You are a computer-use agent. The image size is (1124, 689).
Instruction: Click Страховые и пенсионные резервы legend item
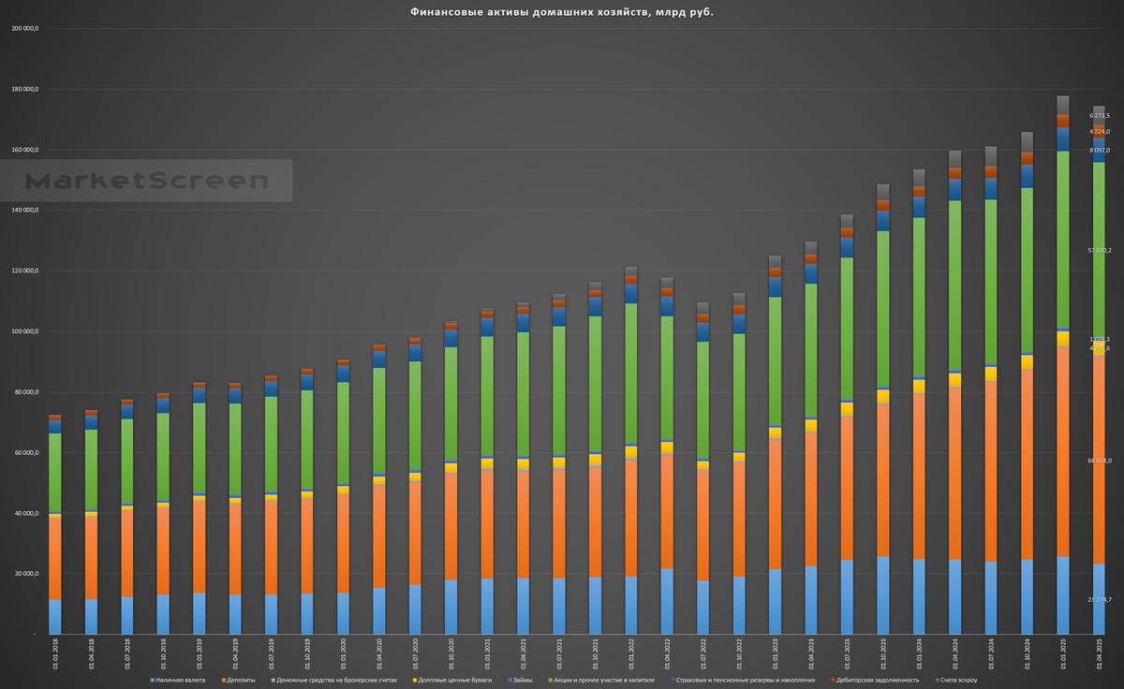pyautogui.click(x=746, y=681)
